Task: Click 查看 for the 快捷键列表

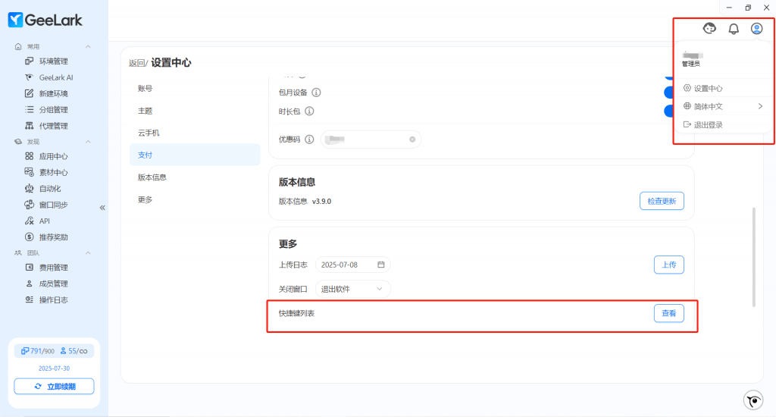Action: pos(668,313)
